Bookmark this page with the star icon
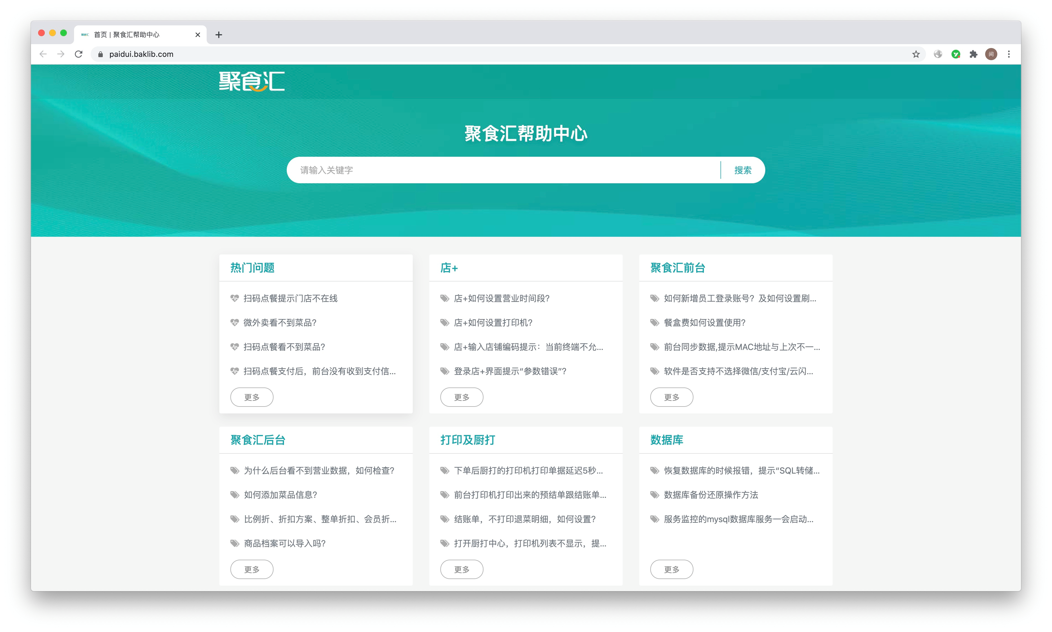Viewport: 1052px width, 632px height. (x=916, y=54)
